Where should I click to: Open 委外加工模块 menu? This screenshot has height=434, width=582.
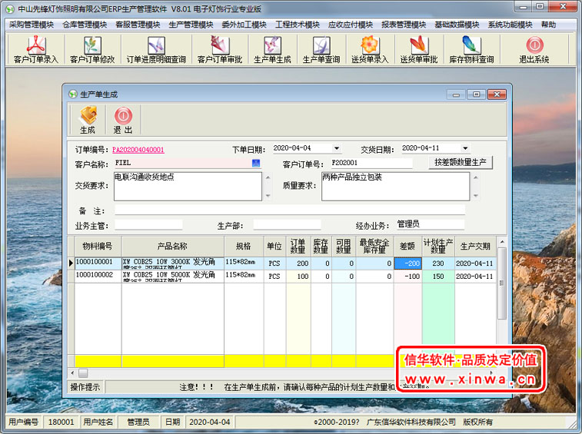coord(244,25)
